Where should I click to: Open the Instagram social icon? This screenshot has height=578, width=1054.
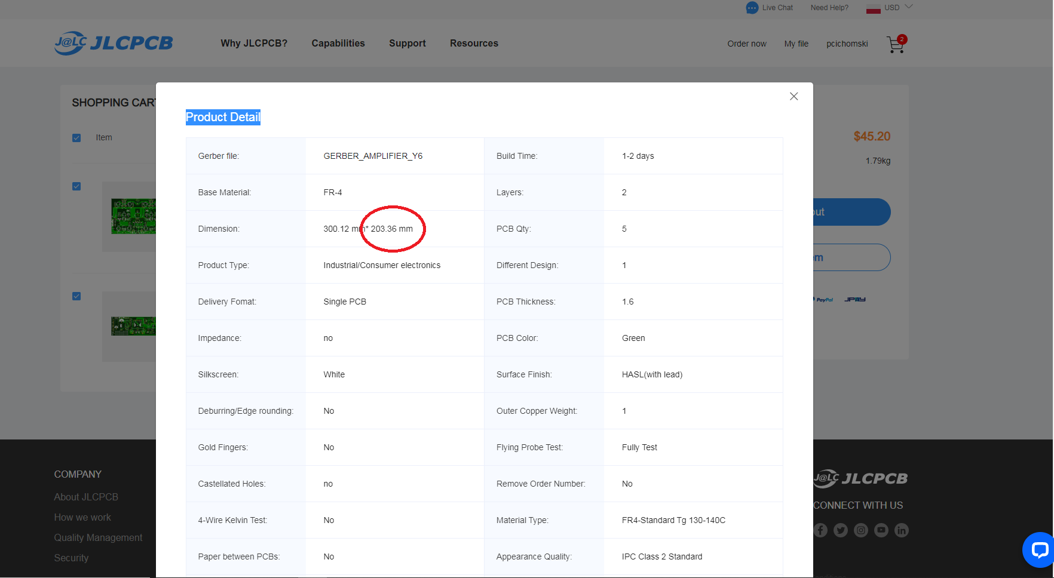pos(861,530)
